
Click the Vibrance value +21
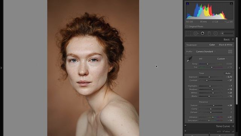coord(230,117)
